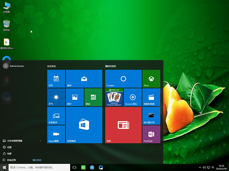This screenshot has height=171, width=229.
Task: Toggle the 中 input method indicator
Action: (x=213, y=167)
